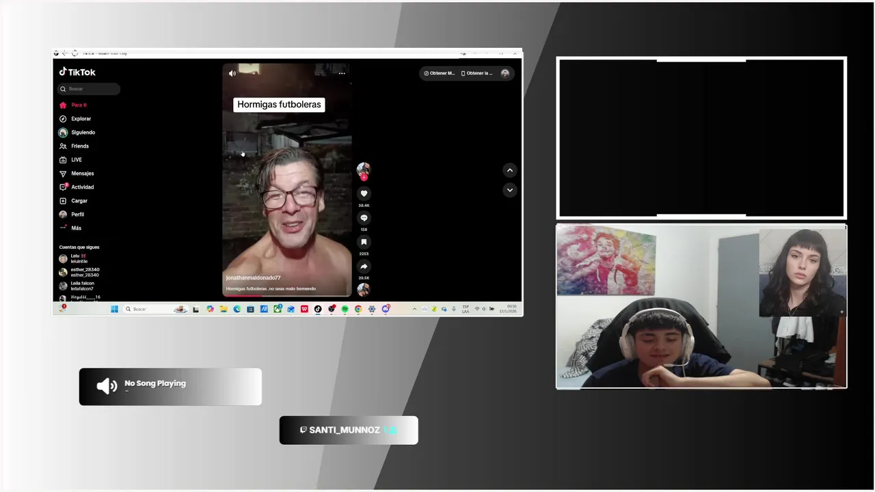Open the Cargar upload page

(x=73, y=201)
